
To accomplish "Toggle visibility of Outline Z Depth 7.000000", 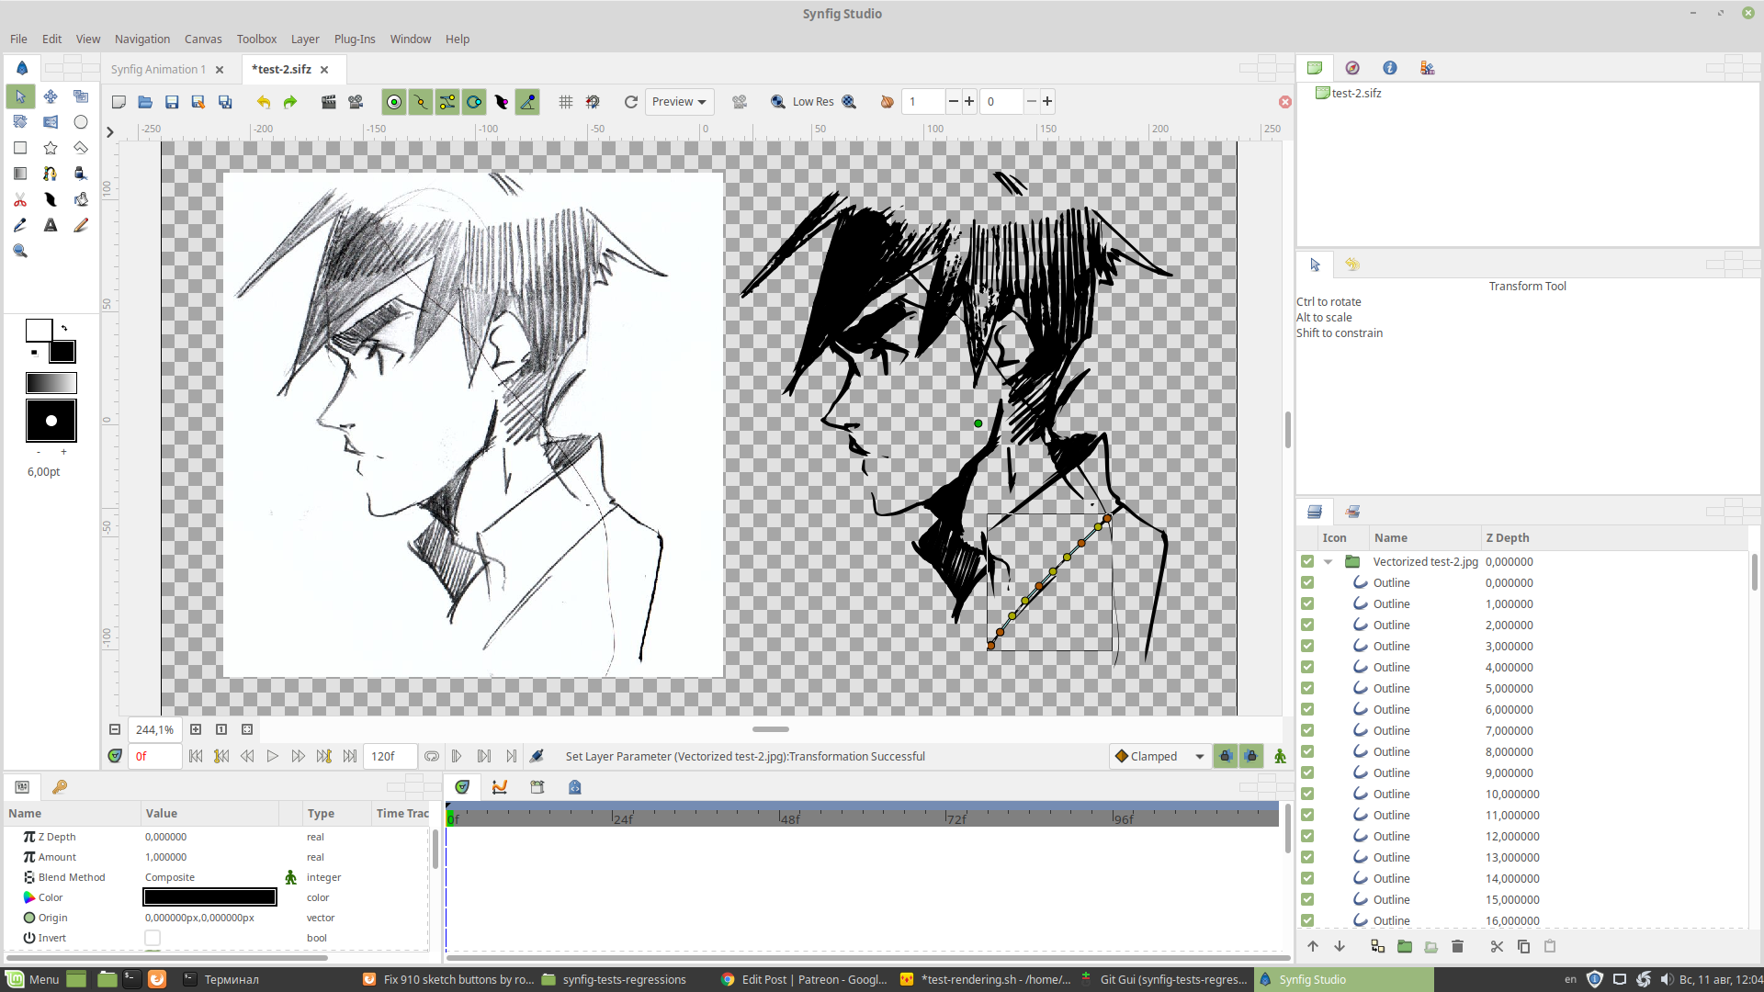I will pos(1307,730).
